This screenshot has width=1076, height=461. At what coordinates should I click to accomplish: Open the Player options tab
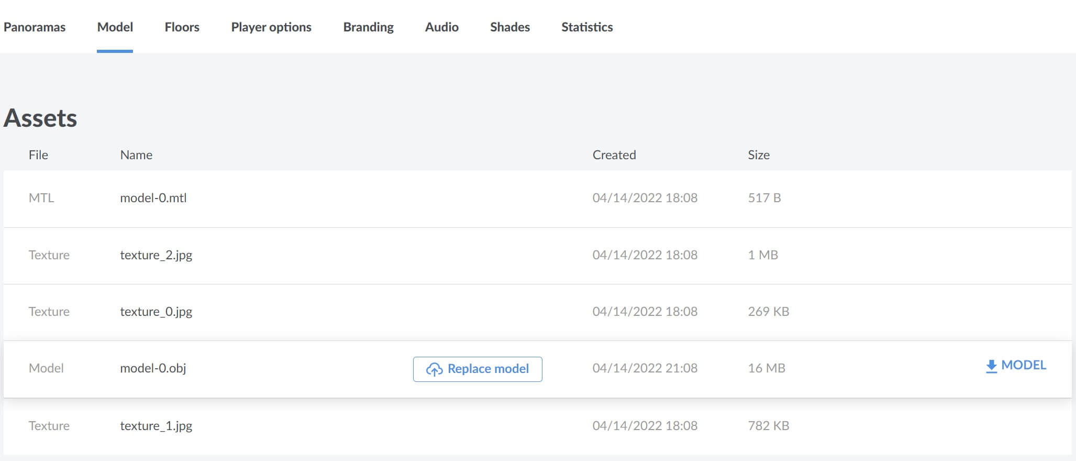tap(271, 27)
